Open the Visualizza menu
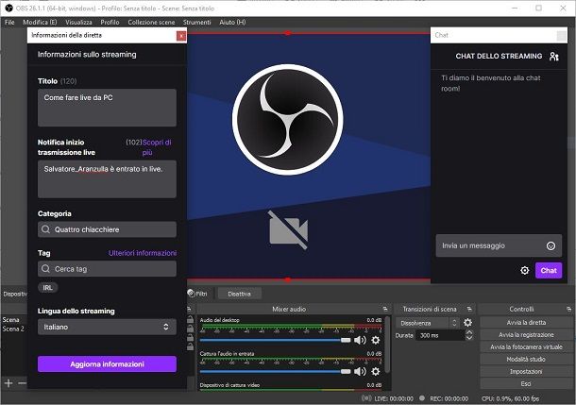This screenshot has width=576, height=405. click(x=78, y=22)
